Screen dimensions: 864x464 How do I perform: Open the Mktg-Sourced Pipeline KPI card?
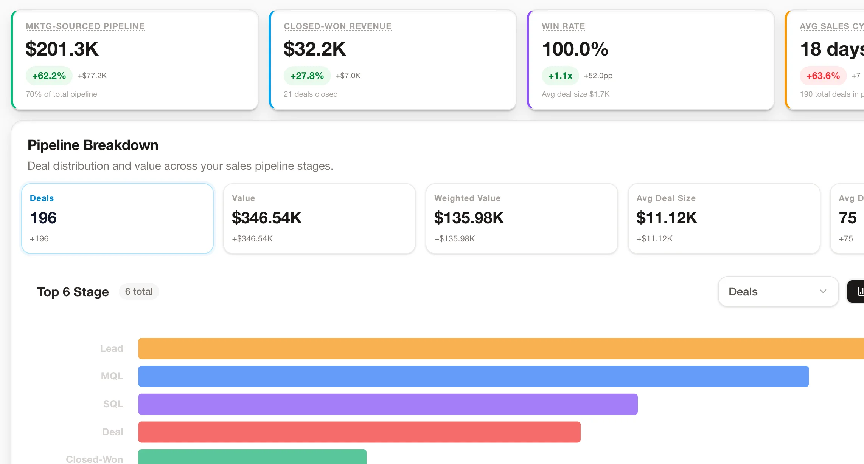(x=135, y=60)
